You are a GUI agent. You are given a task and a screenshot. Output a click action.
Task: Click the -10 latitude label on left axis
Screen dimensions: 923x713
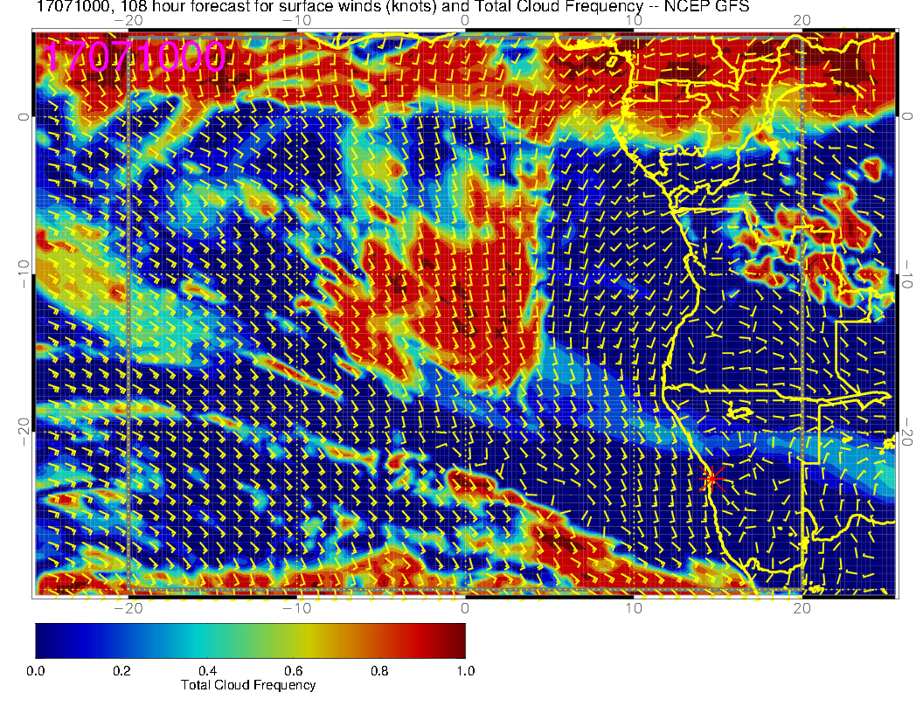coord(22,274)
